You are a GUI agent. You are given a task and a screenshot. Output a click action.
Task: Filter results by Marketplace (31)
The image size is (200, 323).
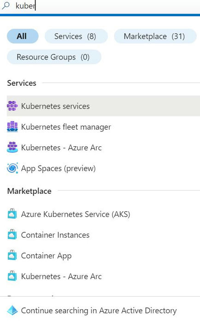click(x=155, y=36)
